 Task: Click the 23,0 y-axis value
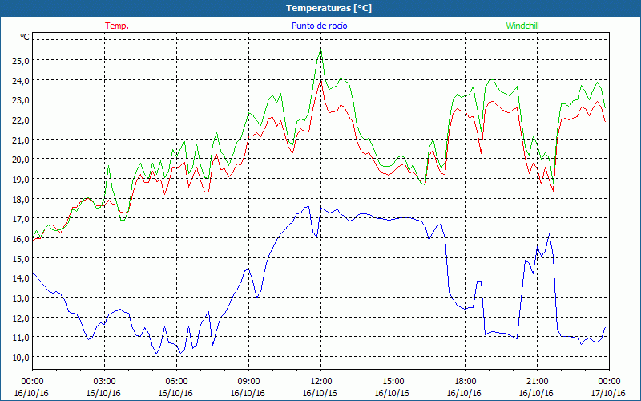pos(21,100)
